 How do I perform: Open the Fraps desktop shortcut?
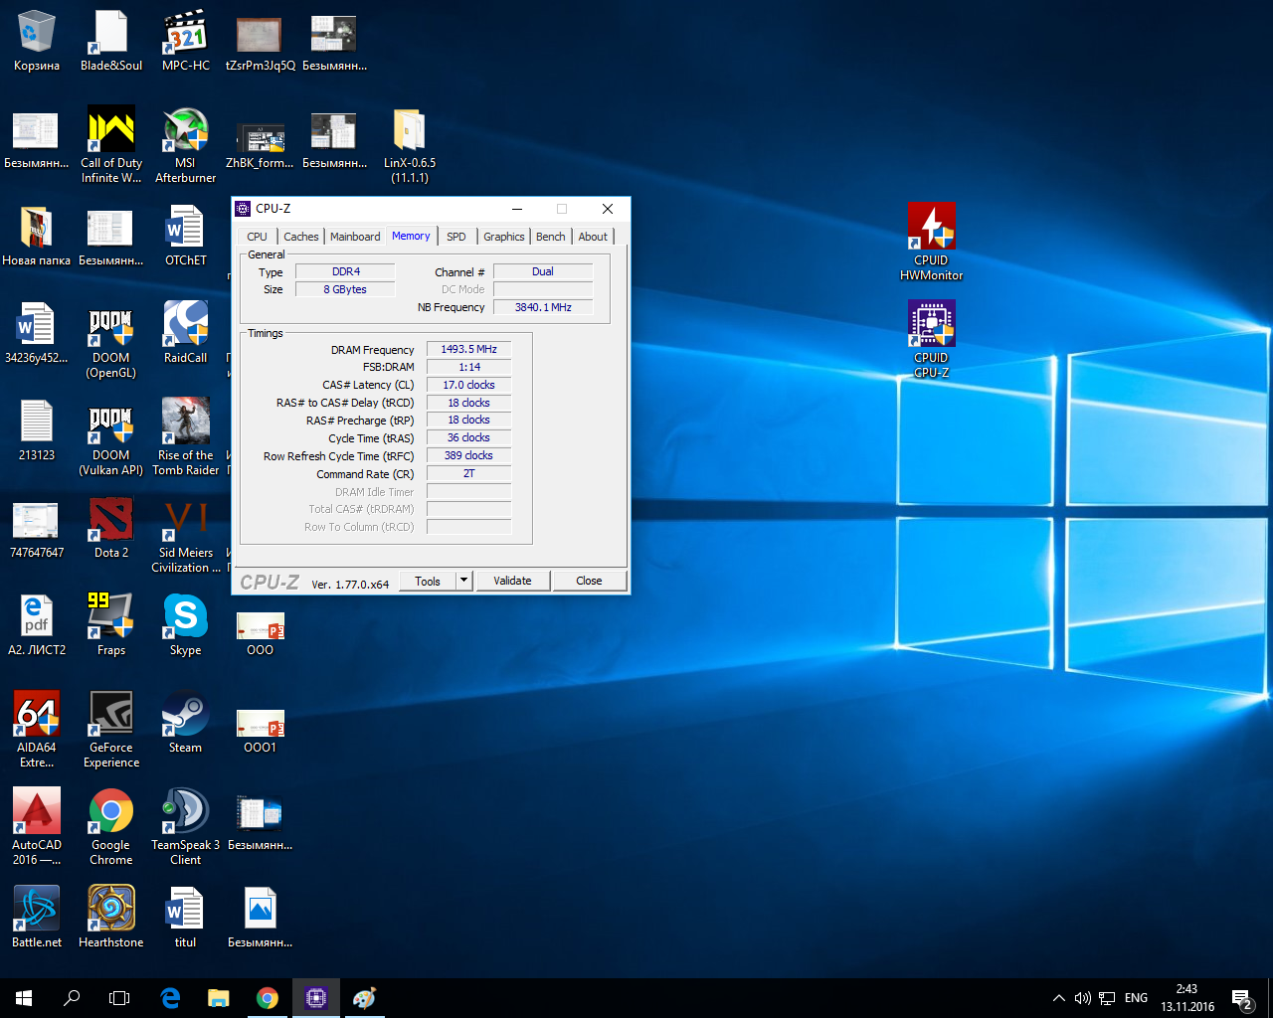[110, 618]
